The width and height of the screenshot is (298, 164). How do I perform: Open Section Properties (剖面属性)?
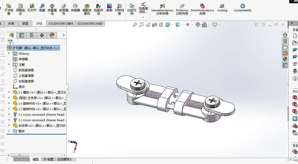(64, 9)
